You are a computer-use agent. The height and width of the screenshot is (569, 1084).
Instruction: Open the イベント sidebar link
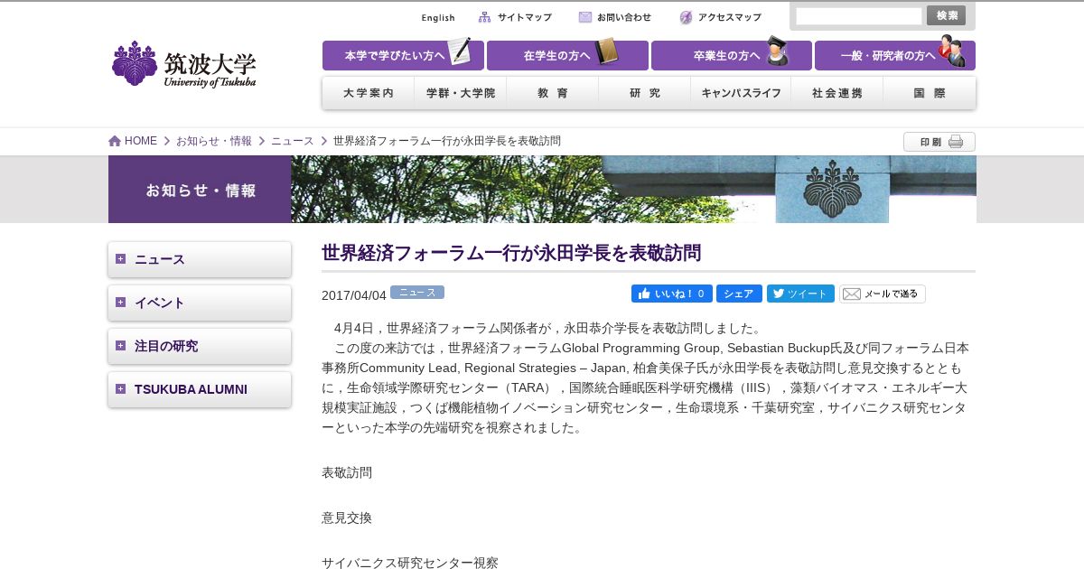point(160,303)
